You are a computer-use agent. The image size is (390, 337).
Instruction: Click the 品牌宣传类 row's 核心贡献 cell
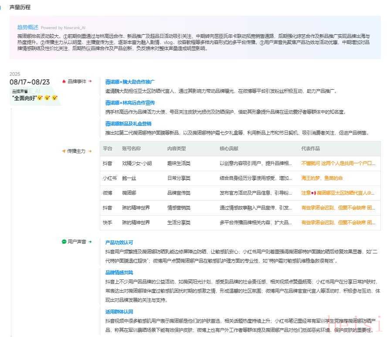tap(256, 193)
